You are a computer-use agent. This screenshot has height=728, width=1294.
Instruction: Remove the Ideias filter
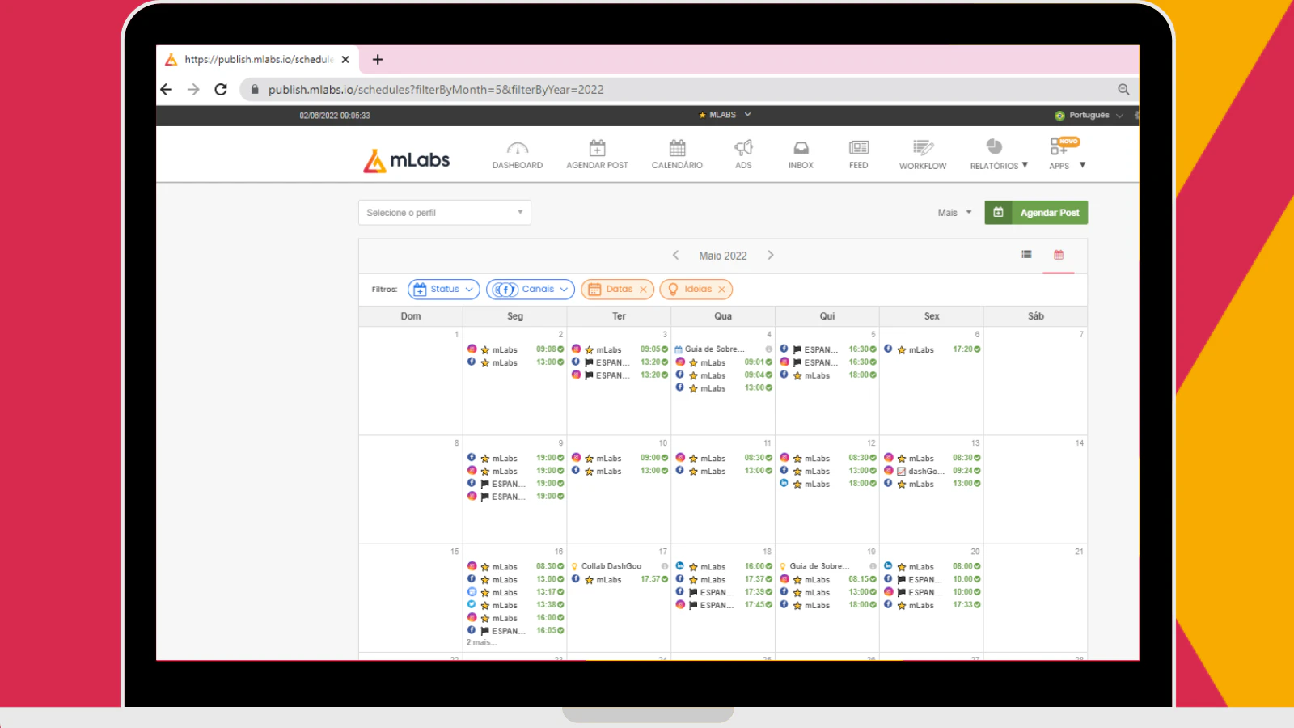click(x=722, y=289)
